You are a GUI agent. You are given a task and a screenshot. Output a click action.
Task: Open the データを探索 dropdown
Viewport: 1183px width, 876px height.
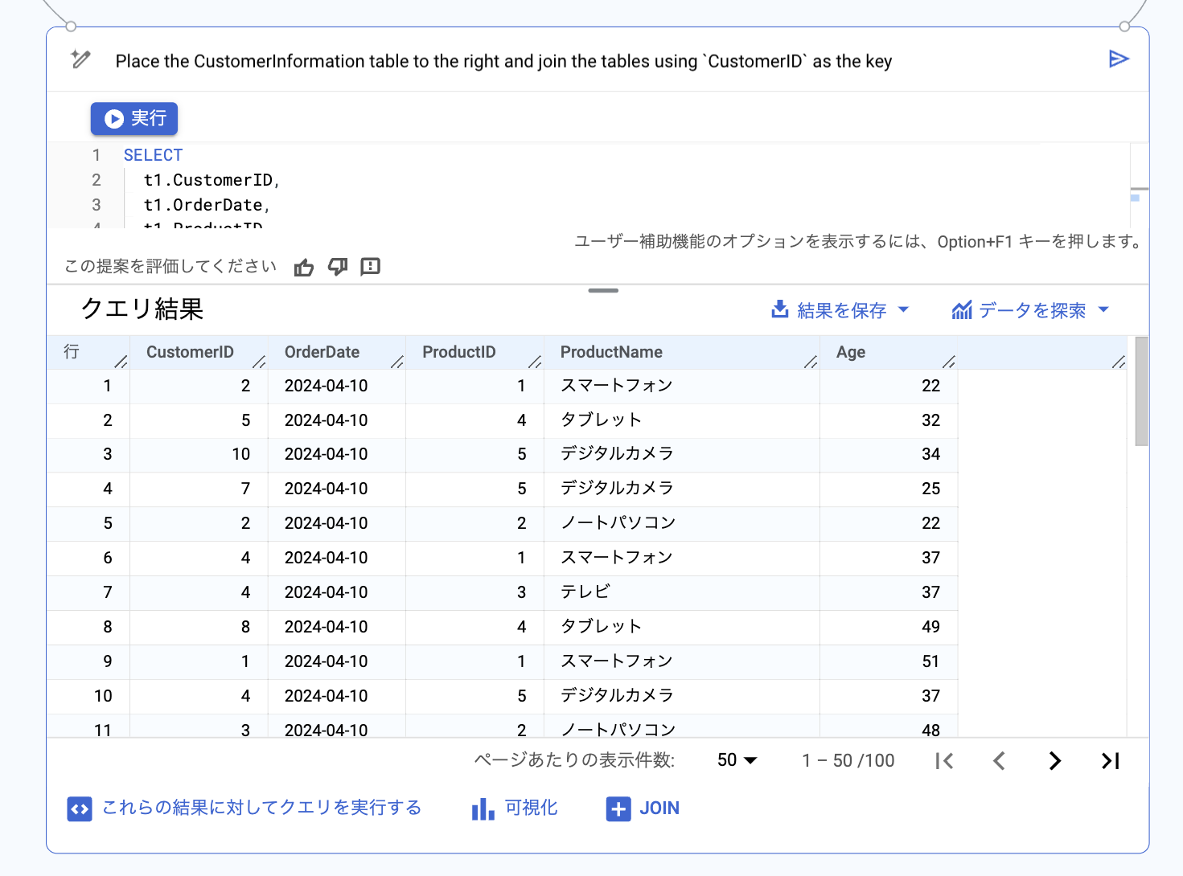[1030, 310]
